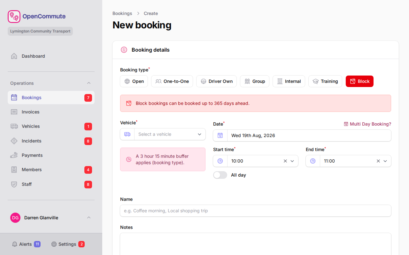Click the Alerts count badge 11

pos(37,244)
